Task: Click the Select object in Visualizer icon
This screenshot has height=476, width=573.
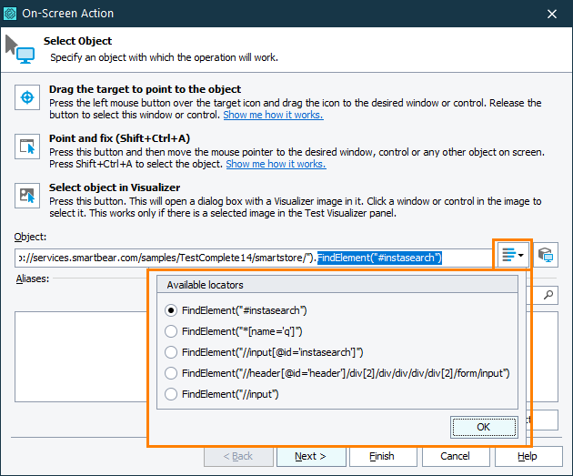Action: 27,196
